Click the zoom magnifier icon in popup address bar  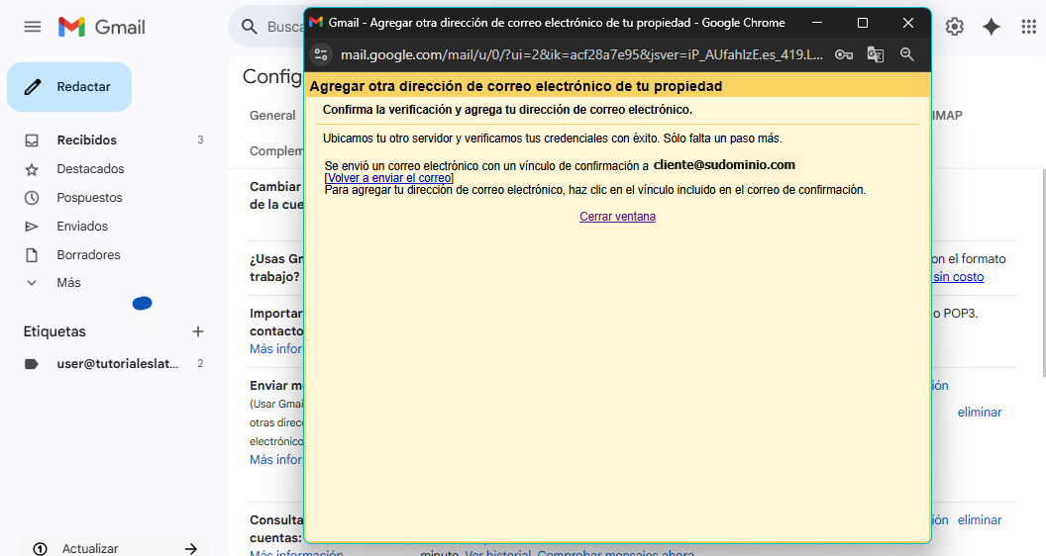pos(906,54)
